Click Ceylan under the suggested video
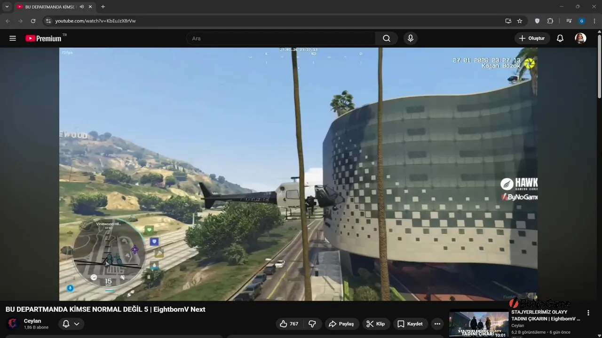This screenshot has height=338, width=602. pos(517,325)
